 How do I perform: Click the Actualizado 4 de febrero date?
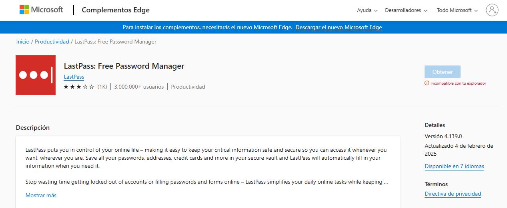459,150
